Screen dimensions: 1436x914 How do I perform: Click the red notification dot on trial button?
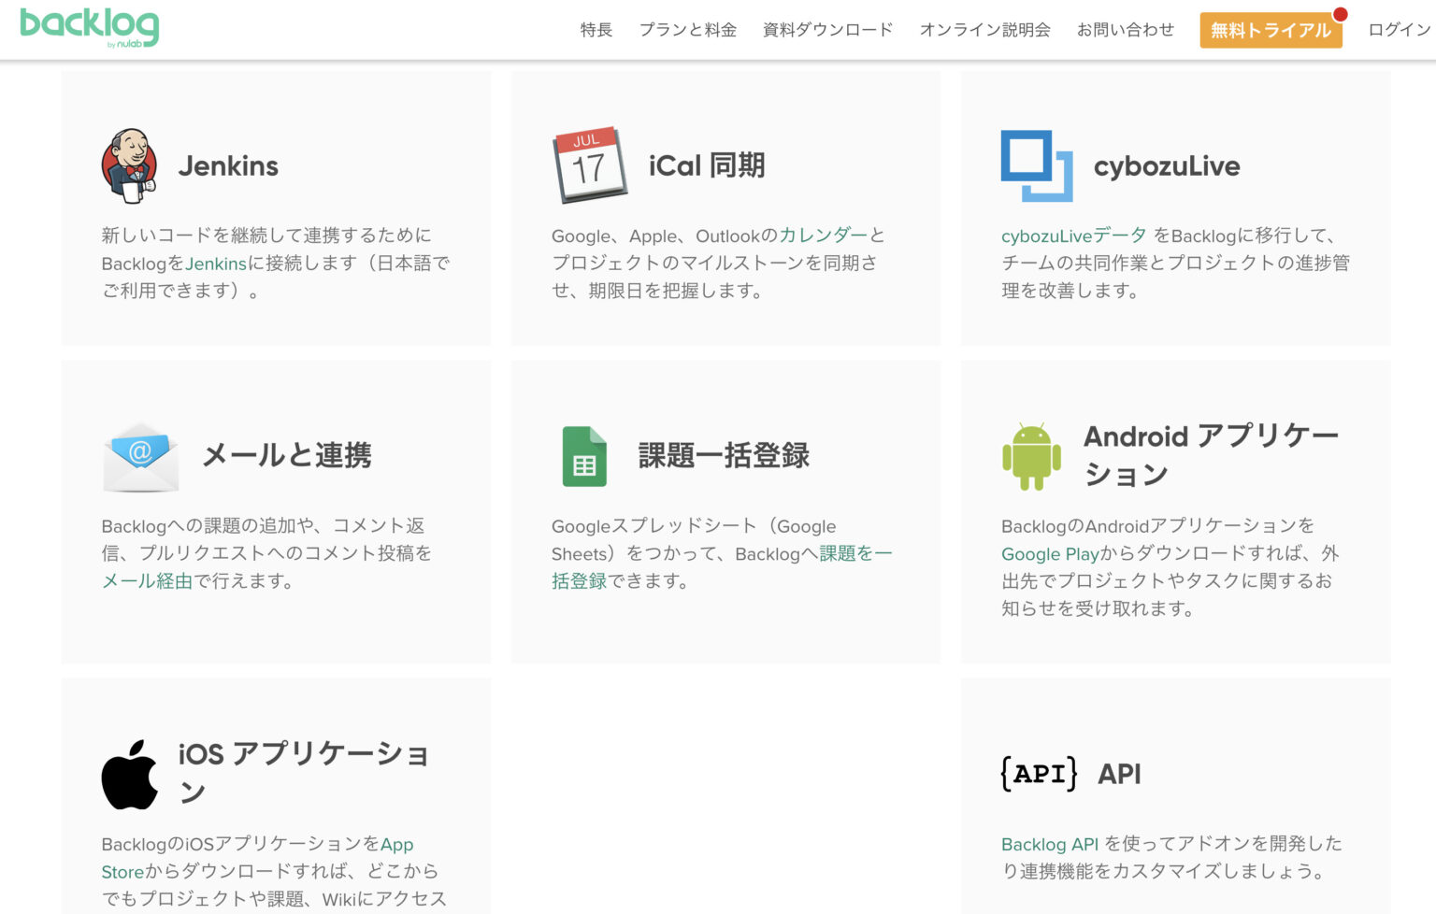click(1340, 14)
